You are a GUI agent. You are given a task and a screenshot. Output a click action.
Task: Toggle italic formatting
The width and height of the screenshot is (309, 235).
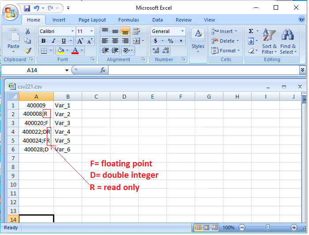(x=53, y=41)
